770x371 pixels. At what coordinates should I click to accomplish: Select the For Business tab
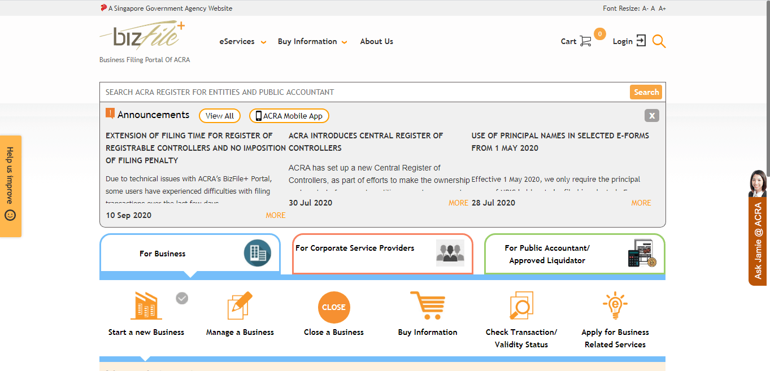[190, 254]
